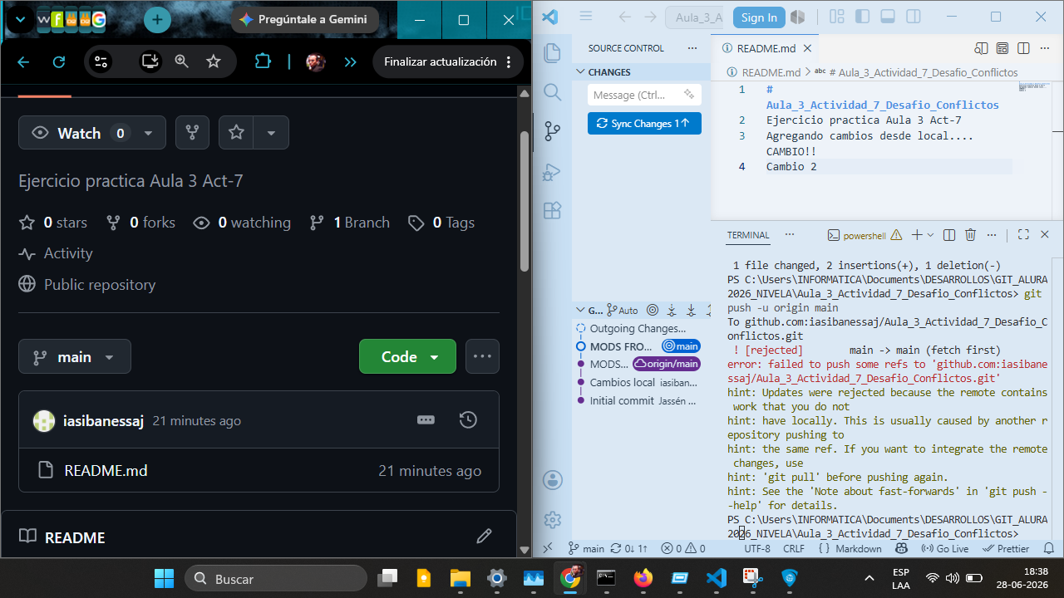The width and height of the screenshot is (1064, 598).
Task: Star the GitHub repository
Action: pos(236,133)
